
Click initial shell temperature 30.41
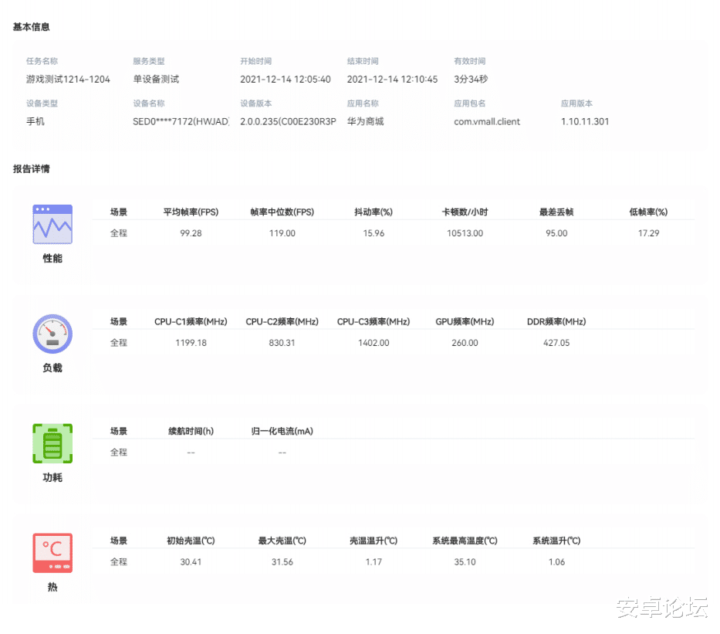click(191, 562)
